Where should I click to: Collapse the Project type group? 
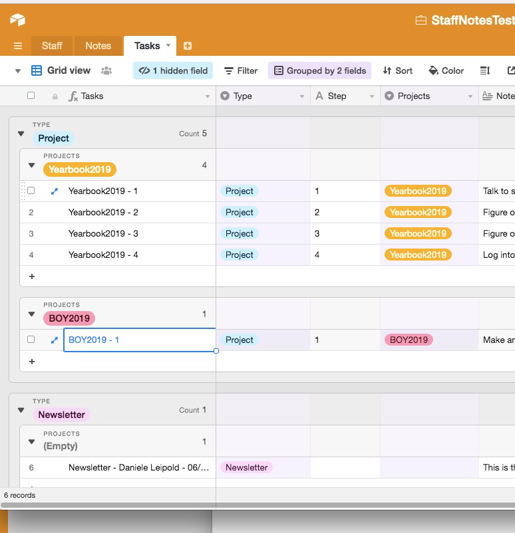21,134
